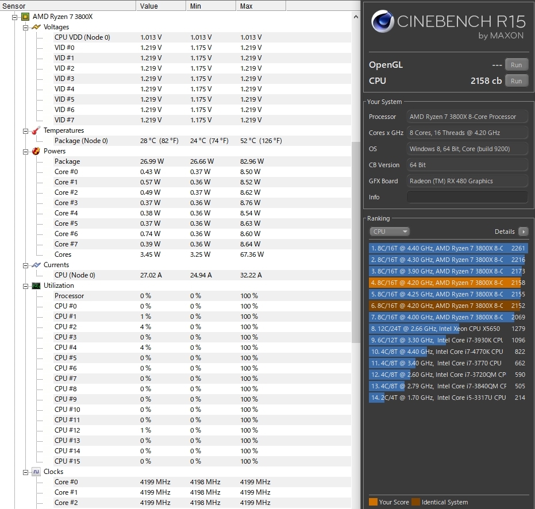The width and height of the screenshot is (535, 509).
Task: Select Intel Core i5-3317U ranking entry
Action: coord(448,398)
